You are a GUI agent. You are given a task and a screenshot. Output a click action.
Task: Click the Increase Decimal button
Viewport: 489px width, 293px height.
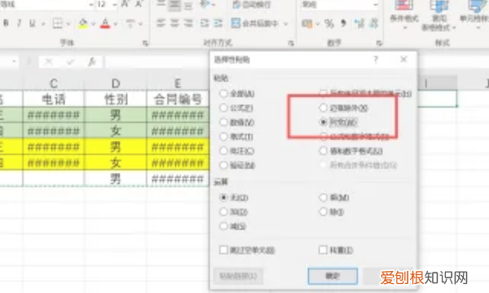359,24
